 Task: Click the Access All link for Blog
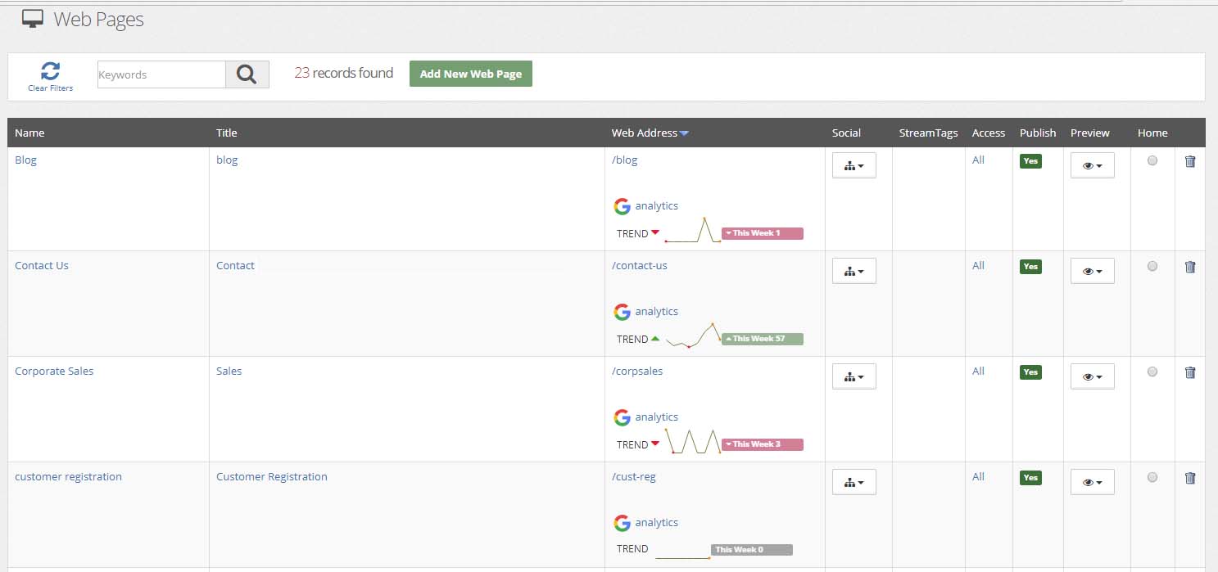978,160
